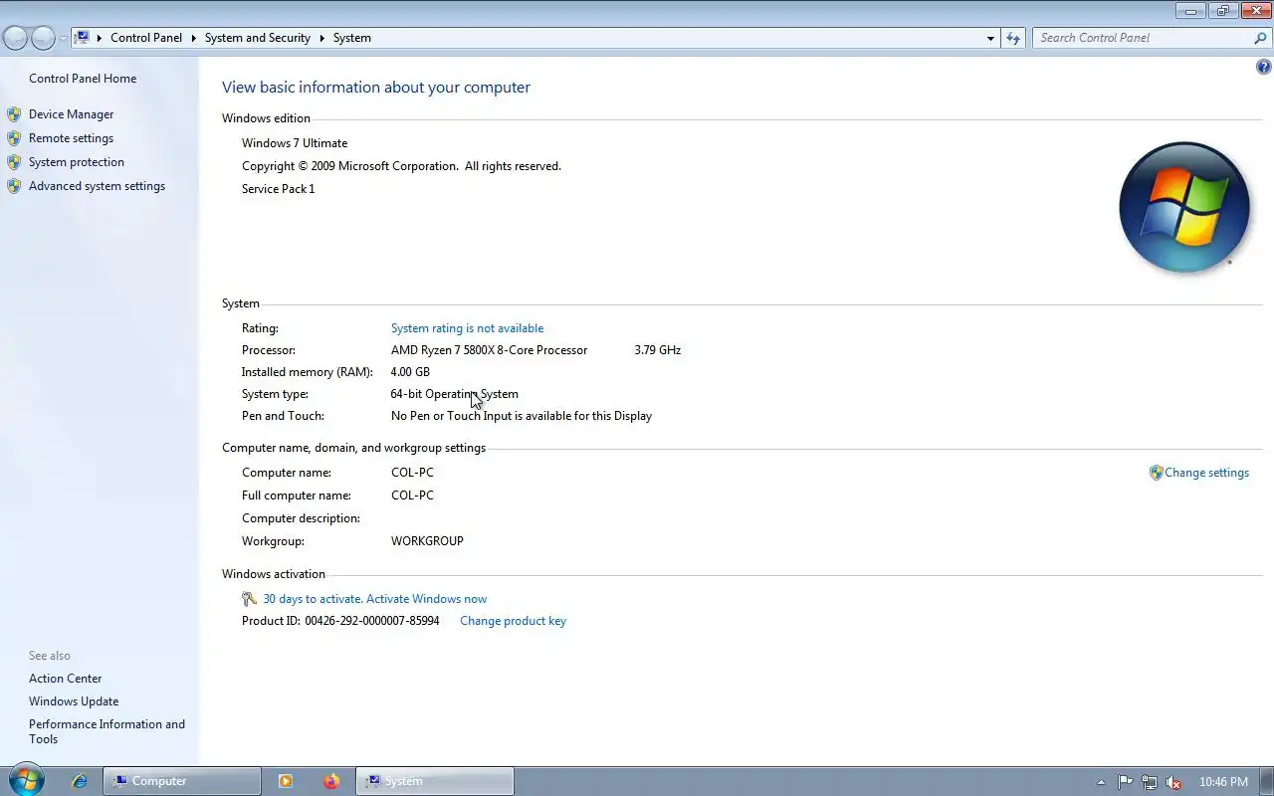
Task: Navigate to System and Security breadcrumb
Action: point(258,38)
